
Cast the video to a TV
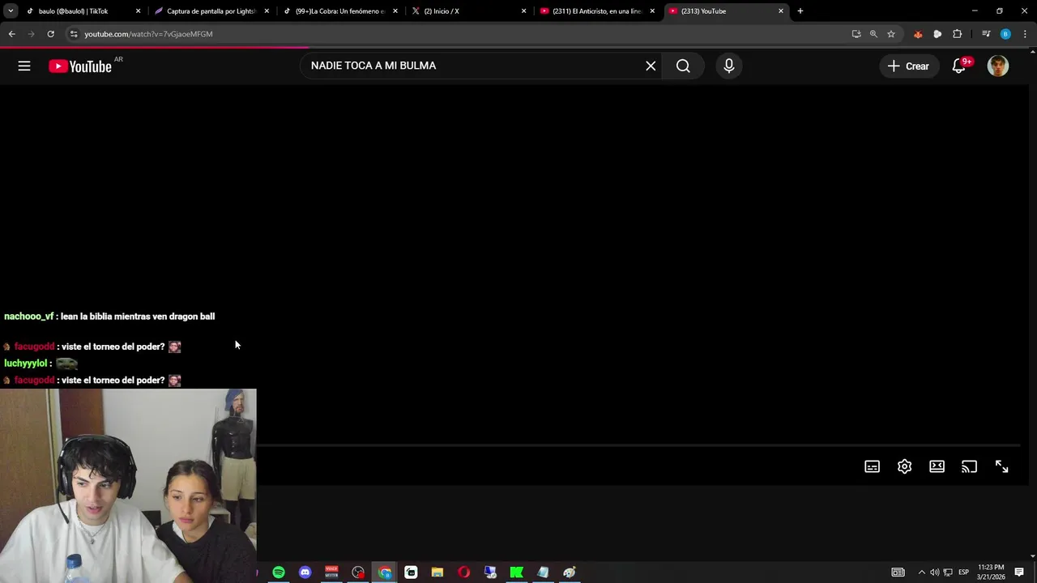970,466
